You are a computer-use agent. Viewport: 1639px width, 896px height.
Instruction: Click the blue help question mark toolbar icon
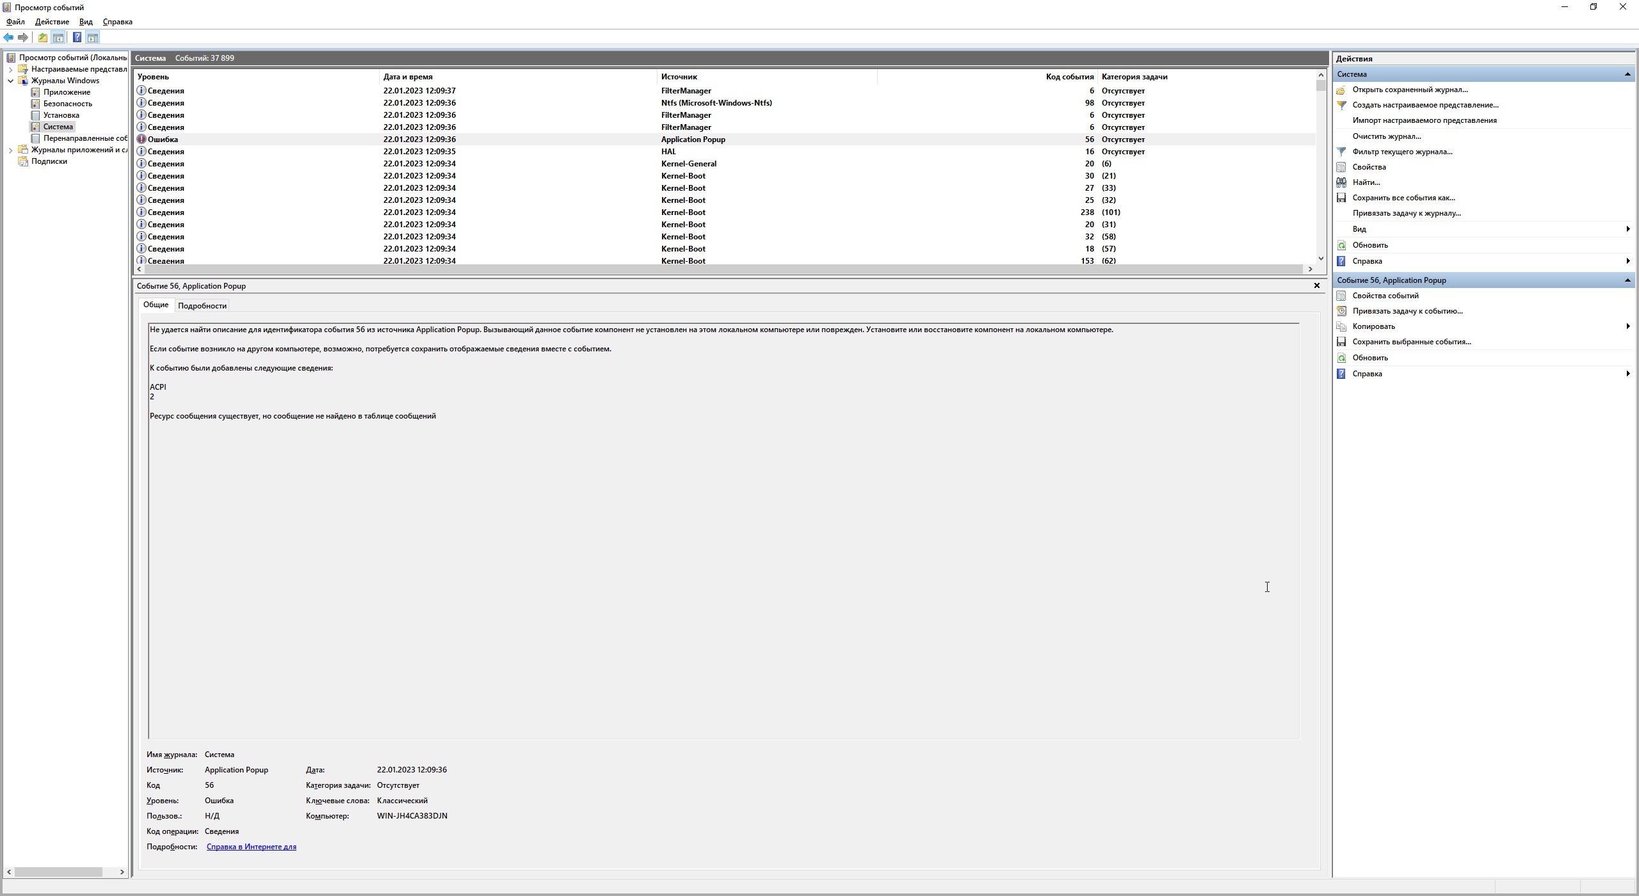pyautogui.click(x=77, y=38)
